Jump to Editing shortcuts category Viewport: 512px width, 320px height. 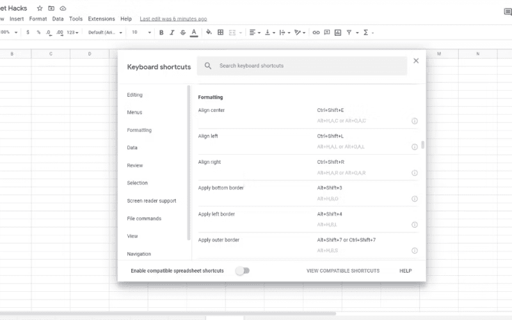pos(134,95)
